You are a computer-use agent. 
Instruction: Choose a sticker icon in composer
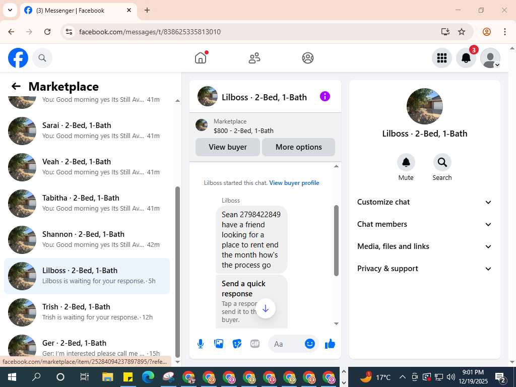click(237, 344)
